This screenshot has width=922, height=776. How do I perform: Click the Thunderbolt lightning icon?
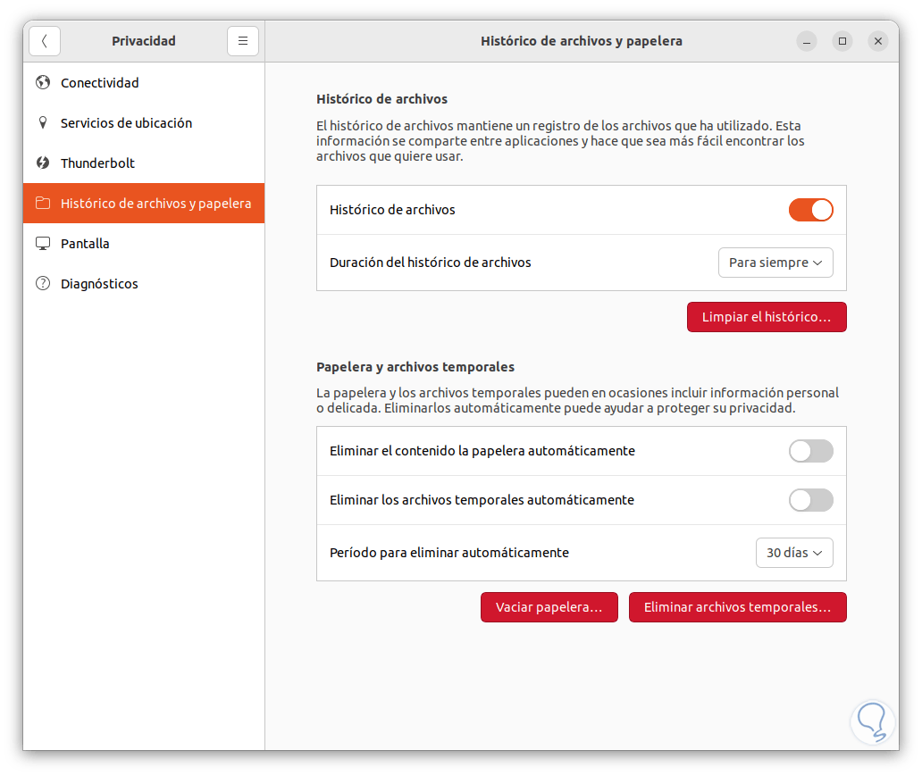point(43,163)
